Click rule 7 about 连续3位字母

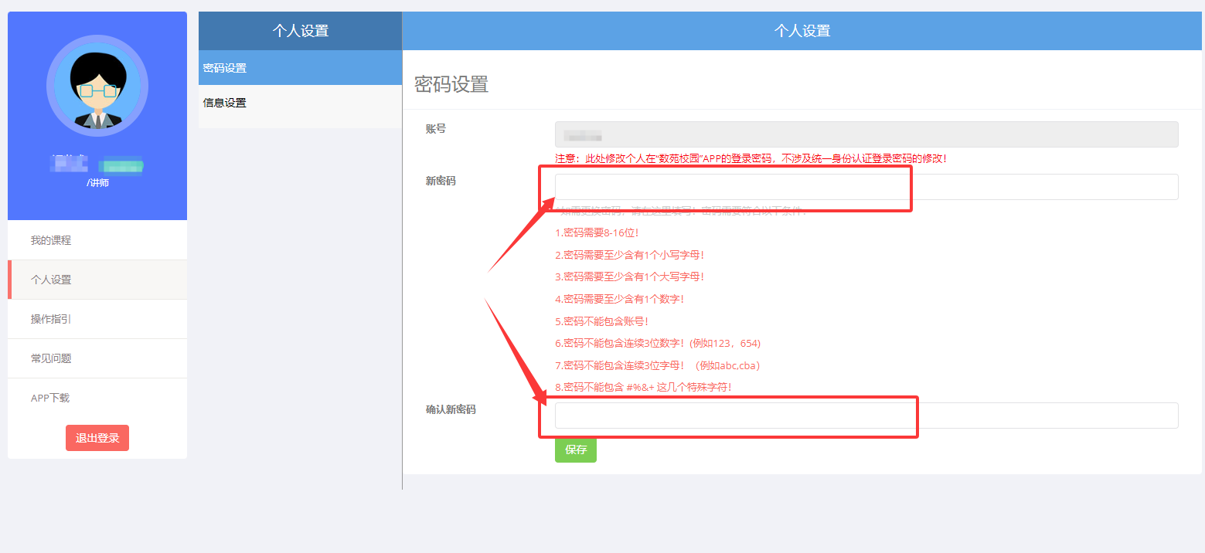click(658, 365)
